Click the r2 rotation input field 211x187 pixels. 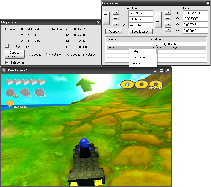[195, 19]
